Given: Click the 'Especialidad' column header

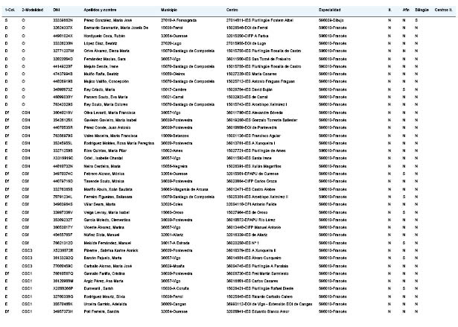Looking at the screenshot, I should pos(329,10).
